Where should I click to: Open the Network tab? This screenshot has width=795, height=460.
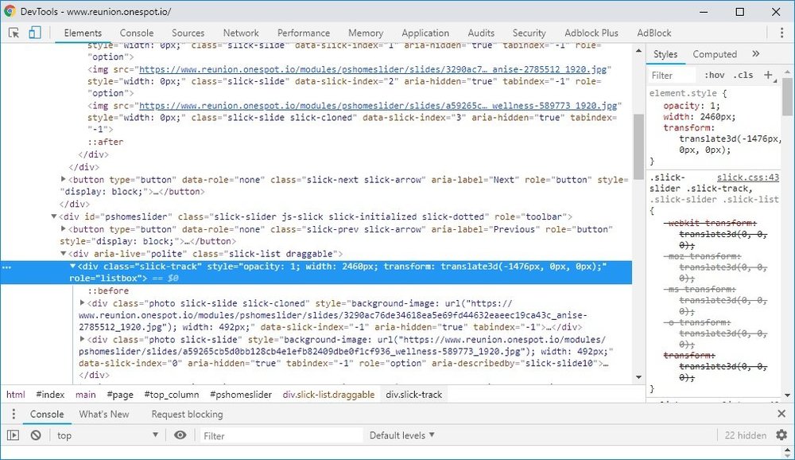click(x=241, y=33)
